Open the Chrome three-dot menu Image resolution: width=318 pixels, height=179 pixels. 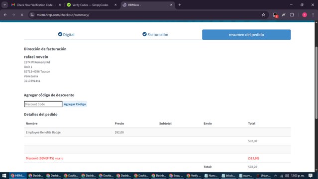click(x=313, y=15)
